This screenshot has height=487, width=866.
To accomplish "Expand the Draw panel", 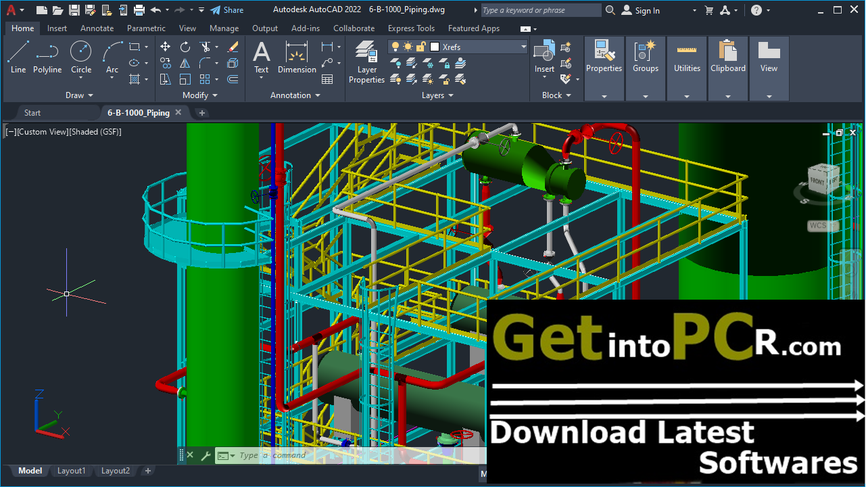I will (x=80, y=95).
